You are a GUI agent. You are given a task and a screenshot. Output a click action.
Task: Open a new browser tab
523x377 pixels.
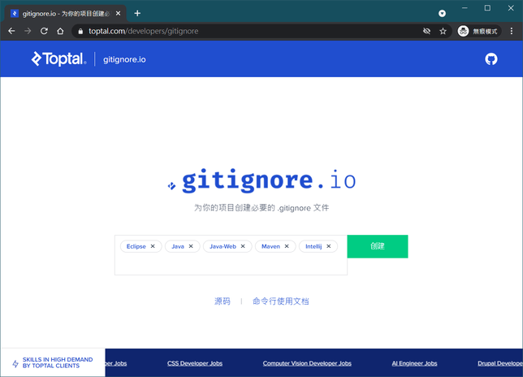tap(137, 13)
